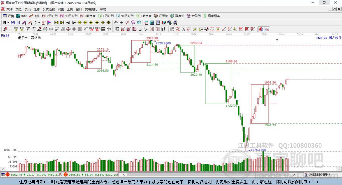Open P四方形 tool
This screenshot has height=185, width=342.
tap(50, 16)
